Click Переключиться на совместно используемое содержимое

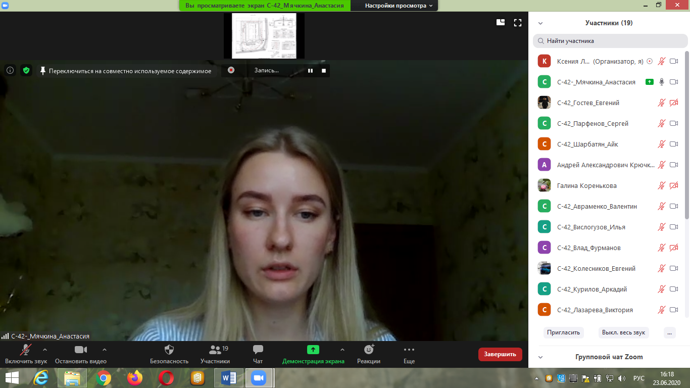coord(126,71)
